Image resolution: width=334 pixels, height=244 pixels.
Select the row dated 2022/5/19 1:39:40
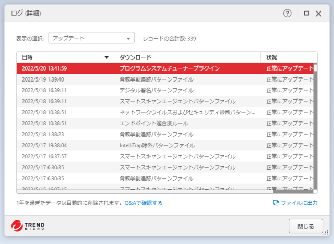click(x=165, y=79)
